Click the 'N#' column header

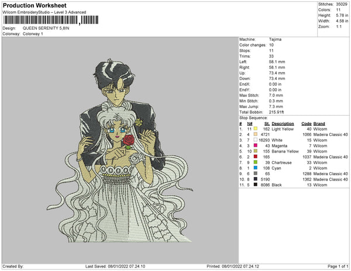click(x=250, y=124)
